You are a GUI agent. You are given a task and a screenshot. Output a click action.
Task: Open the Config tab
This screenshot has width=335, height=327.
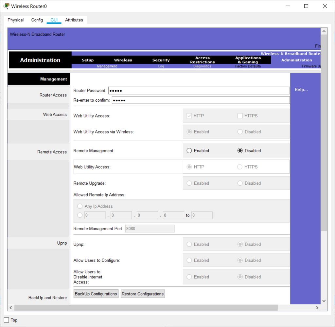(37, 20)
